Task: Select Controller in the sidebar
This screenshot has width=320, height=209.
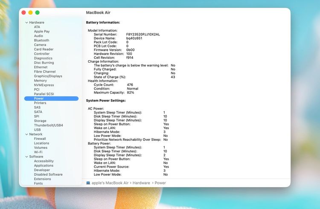Action: [42, 54]
